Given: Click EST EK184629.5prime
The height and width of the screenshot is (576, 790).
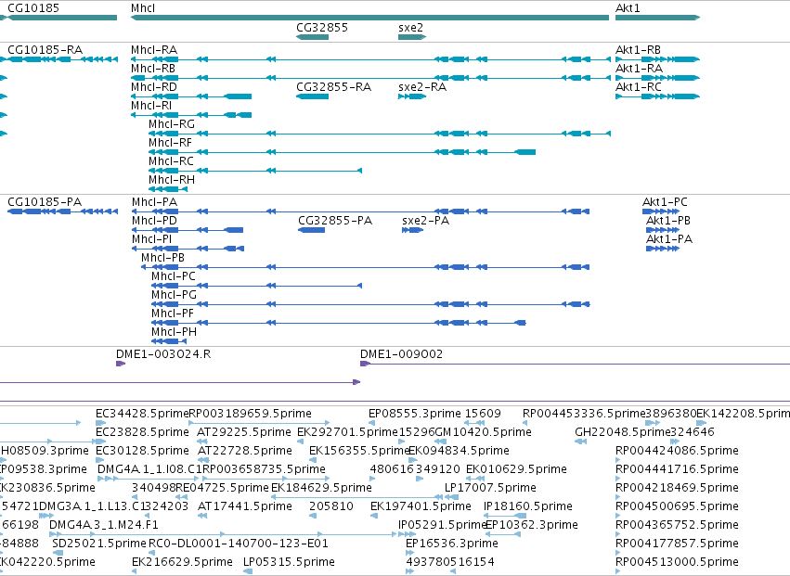Looking at the screenshot, I should [x=357, y=497].
